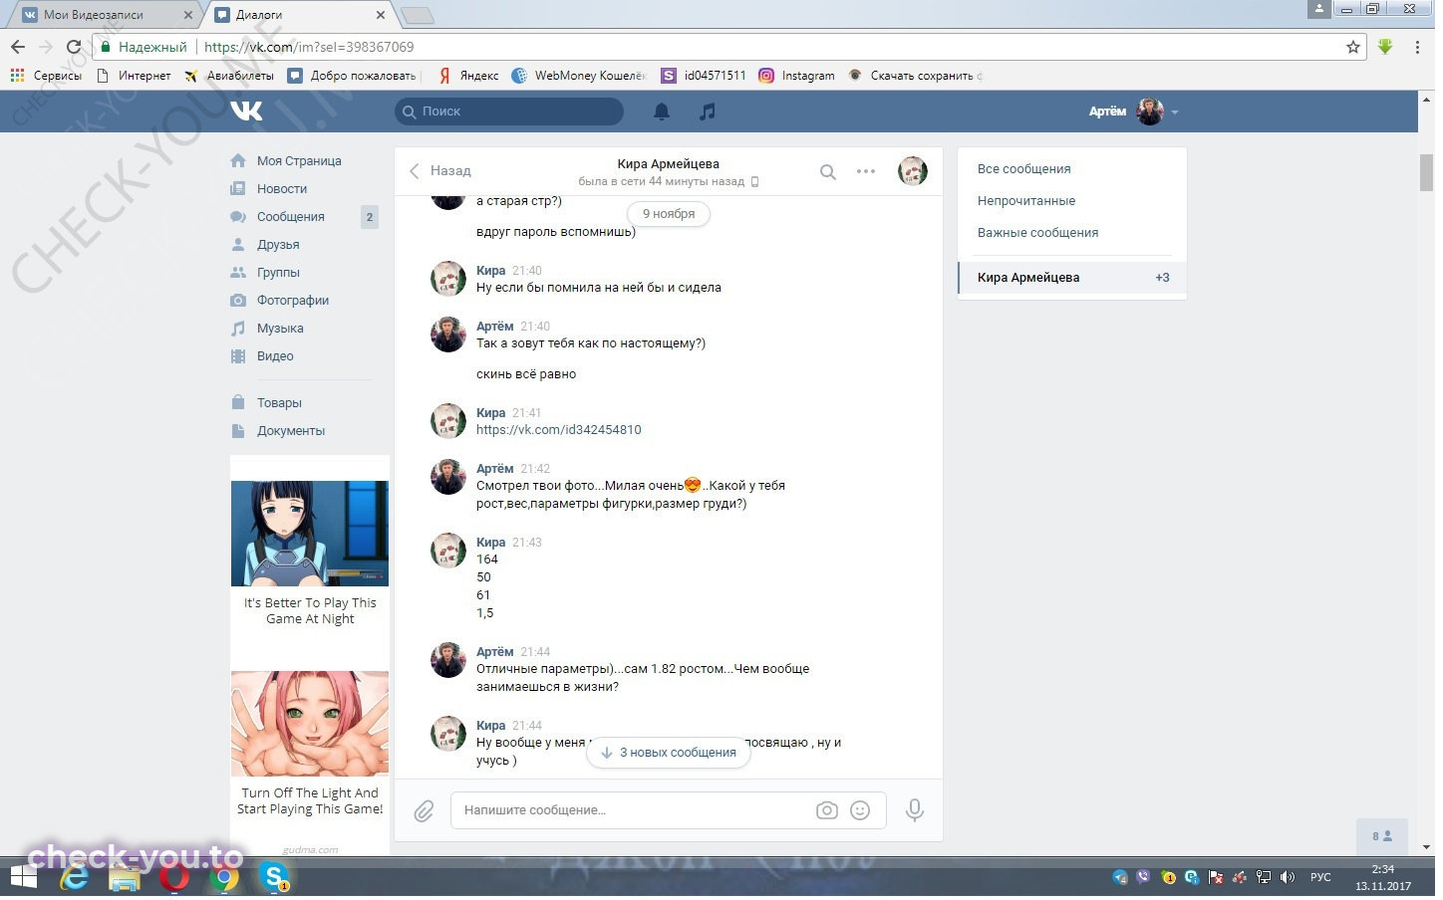Go back in browser history
The height and width of the screenshot is (900, 1443).
click(x=18, y=47)
